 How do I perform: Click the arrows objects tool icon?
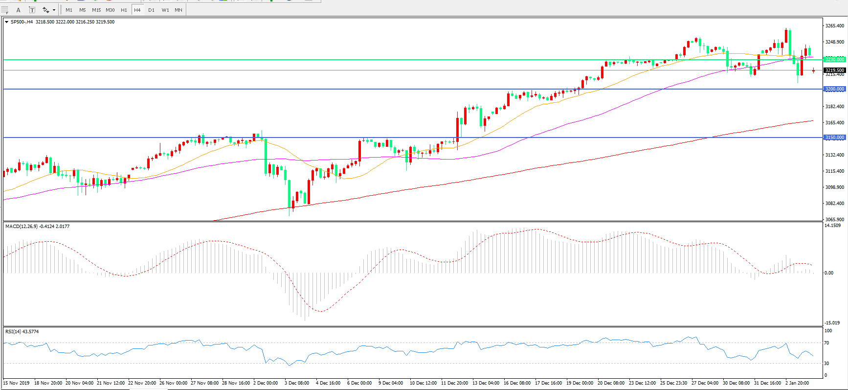tap(45, 10)
